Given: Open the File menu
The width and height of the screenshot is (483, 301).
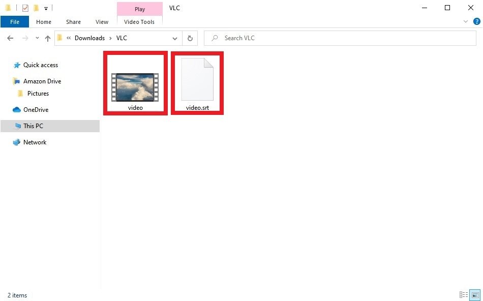Looking at the screenshot, I should click(x=15, y=22).
